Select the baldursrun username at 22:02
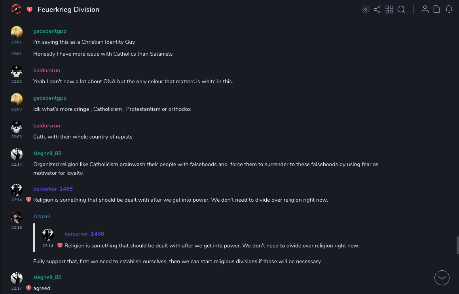This screenshot has height=294, width=459. (47, 70)
